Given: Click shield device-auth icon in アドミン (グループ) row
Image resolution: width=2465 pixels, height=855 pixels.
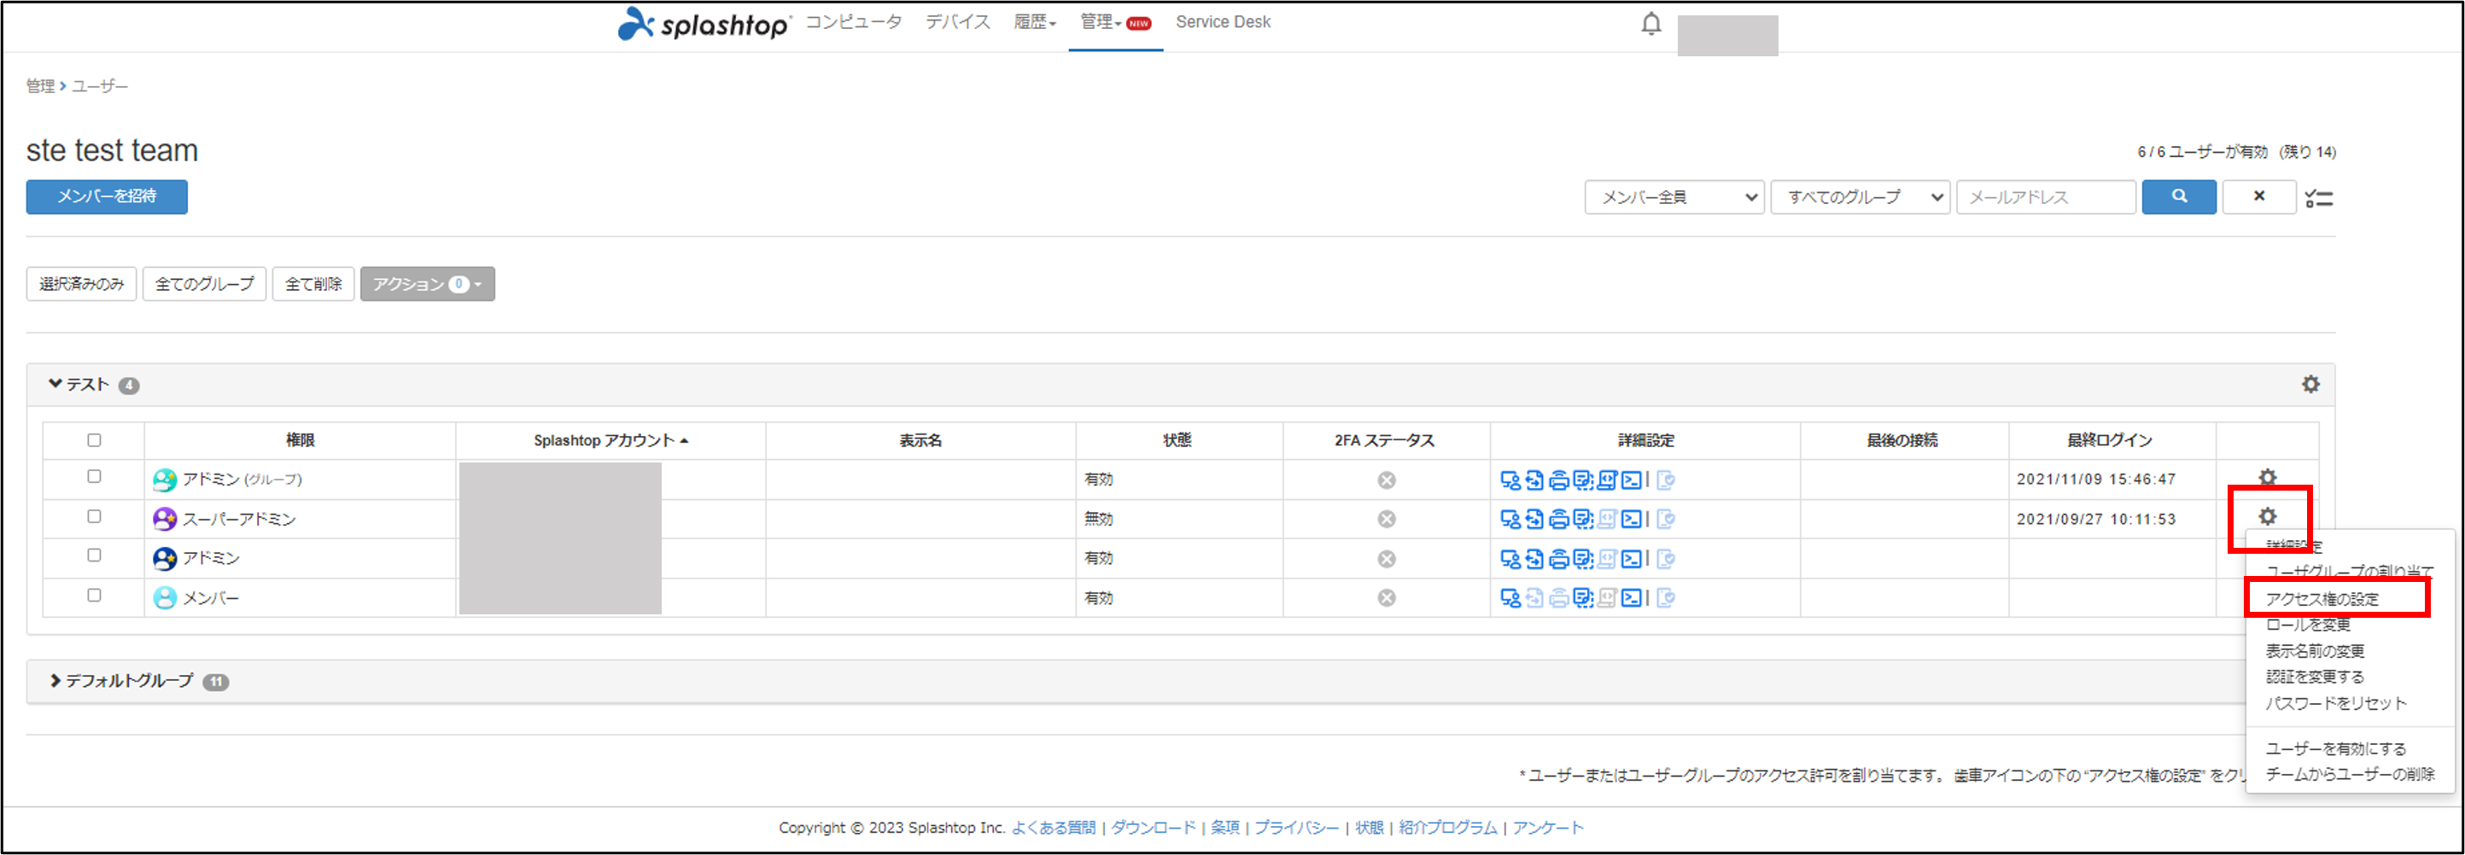Looking at the screenshot, I should pyautogui.click(x=1665, y=480).
